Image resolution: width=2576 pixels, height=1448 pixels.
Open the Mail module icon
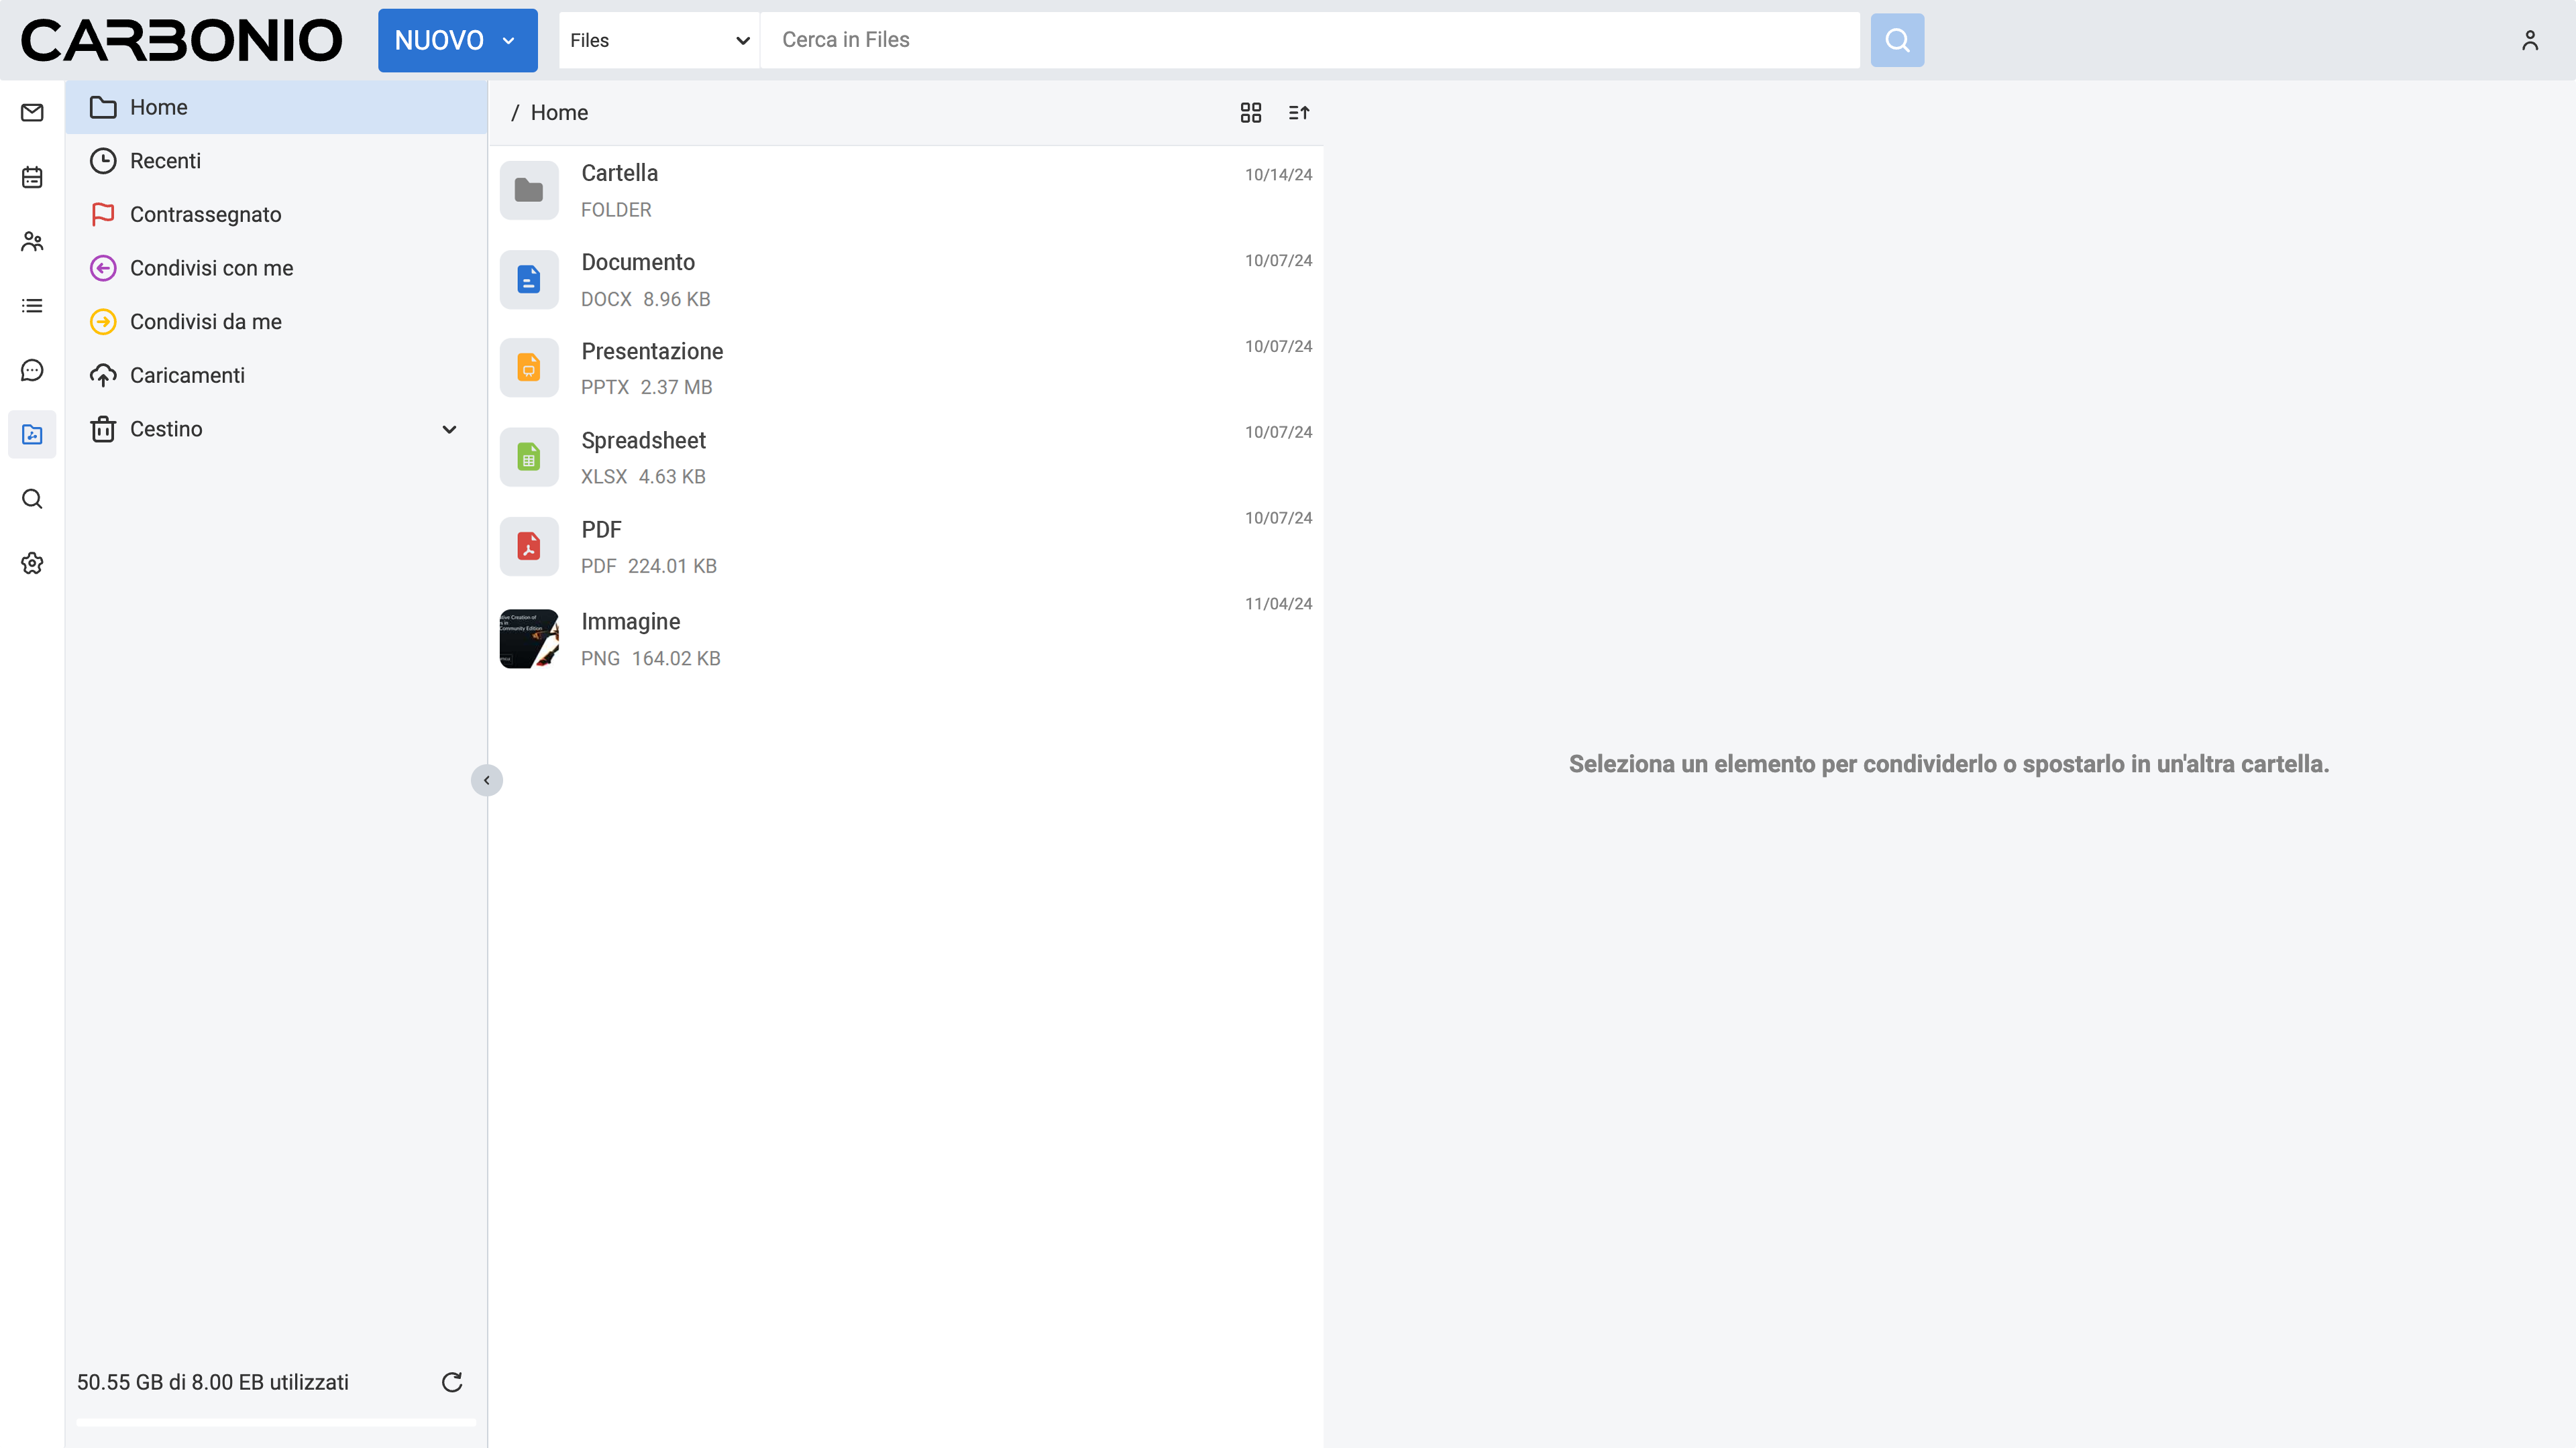click(32, 113)
